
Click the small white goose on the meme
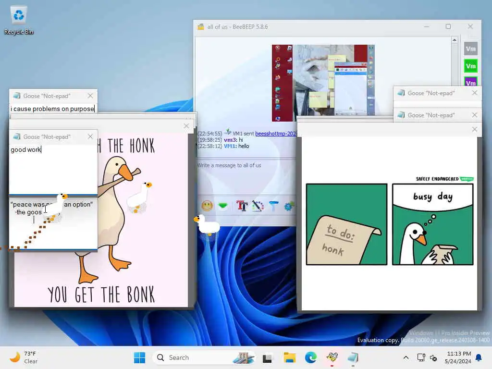[x=140, y=197]
